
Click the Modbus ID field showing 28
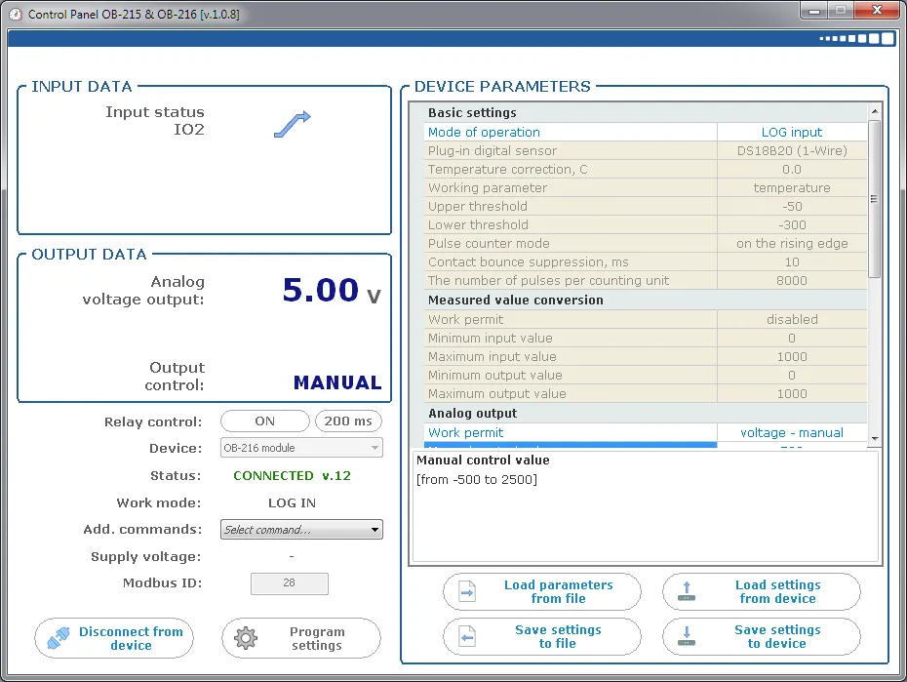(290, 583)
